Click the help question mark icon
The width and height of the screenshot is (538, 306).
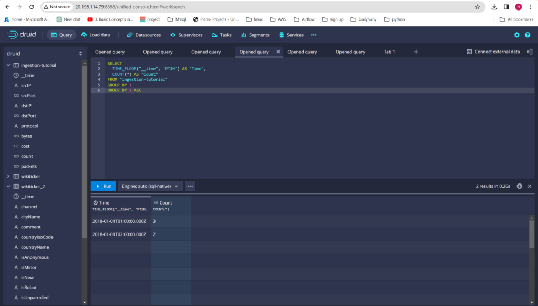point(527,35)
